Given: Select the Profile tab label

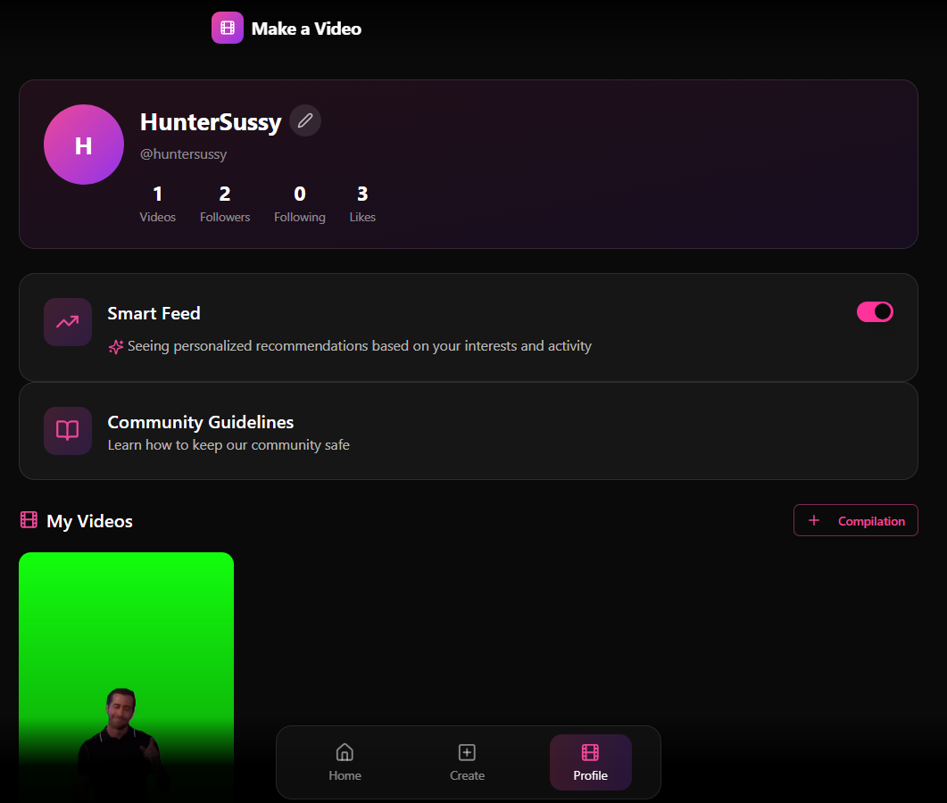Looking at the screenshot, I should (590, 775).
